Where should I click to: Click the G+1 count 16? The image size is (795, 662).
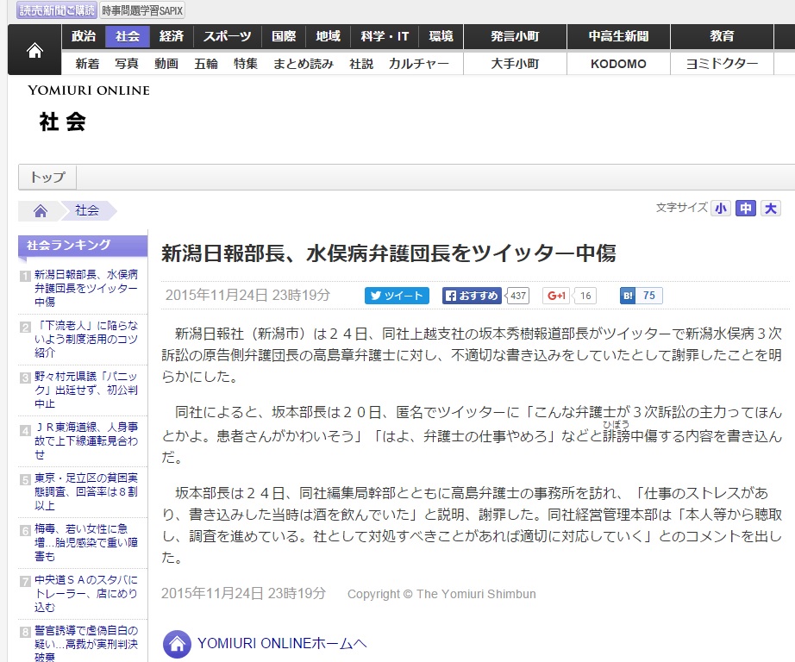[x=585, y=296]
